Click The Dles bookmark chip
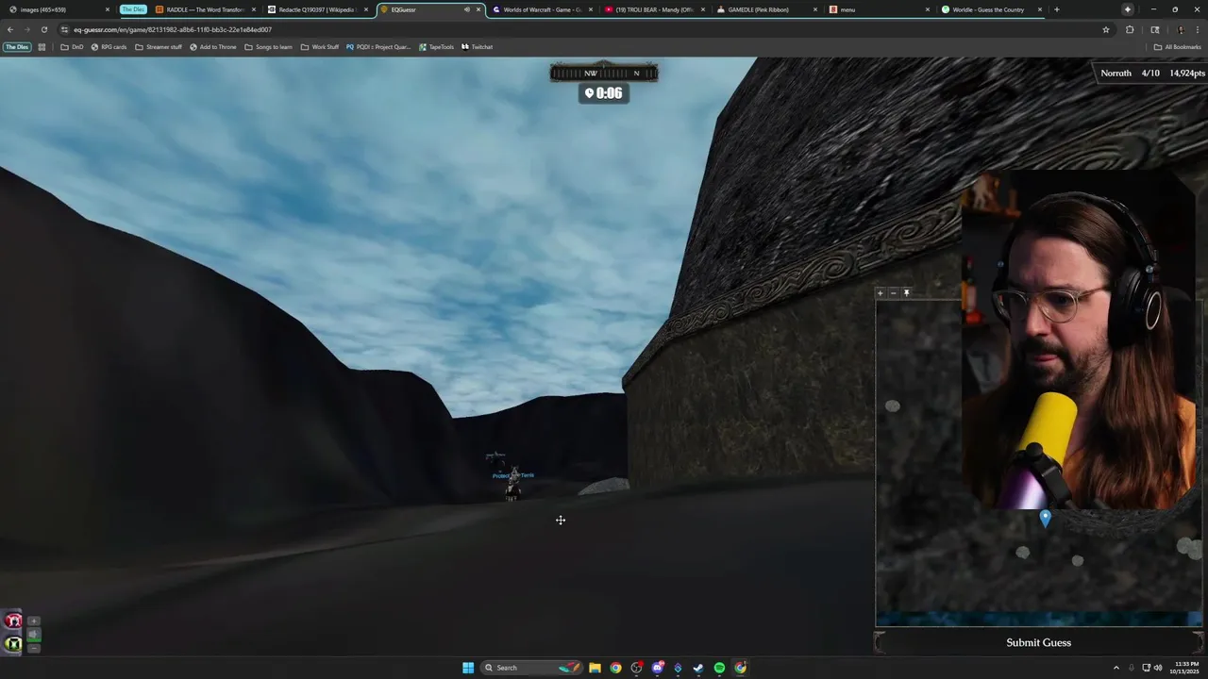 coord(17,47)
